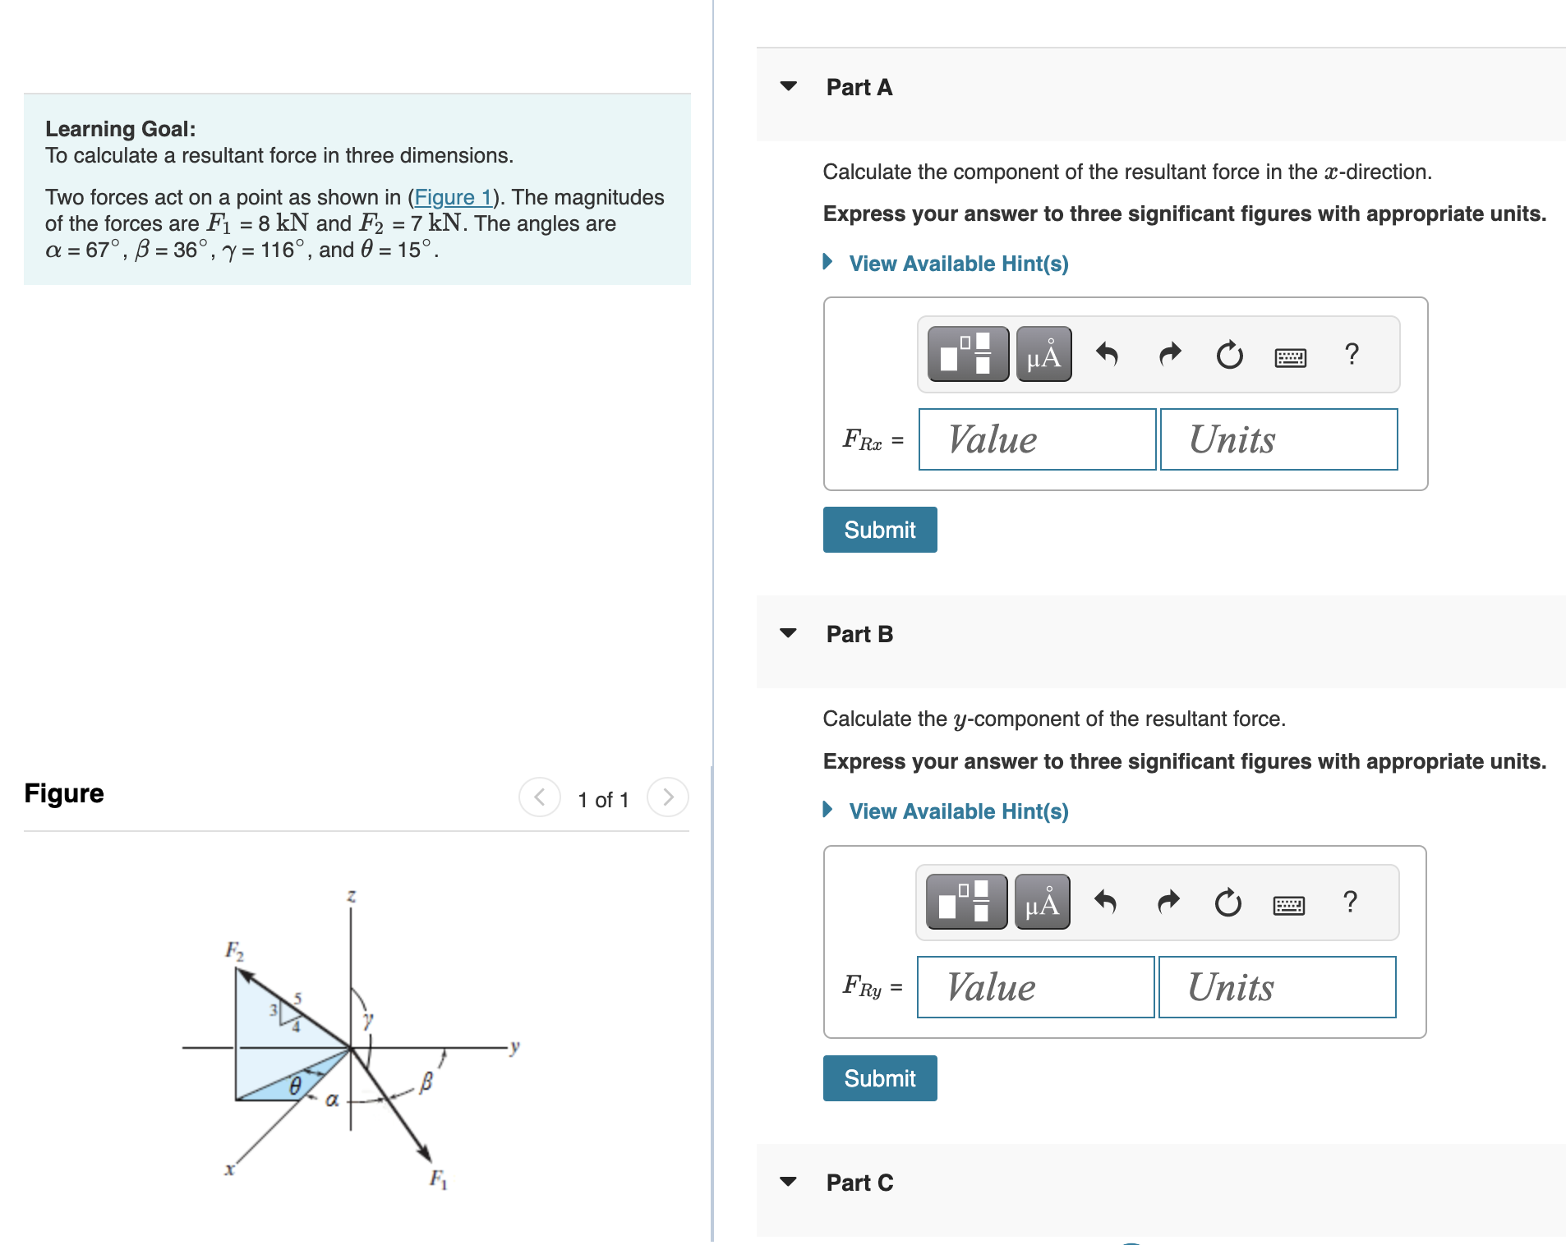Submit the answer for Part A

pyautogui.click(x=879, y=530)
